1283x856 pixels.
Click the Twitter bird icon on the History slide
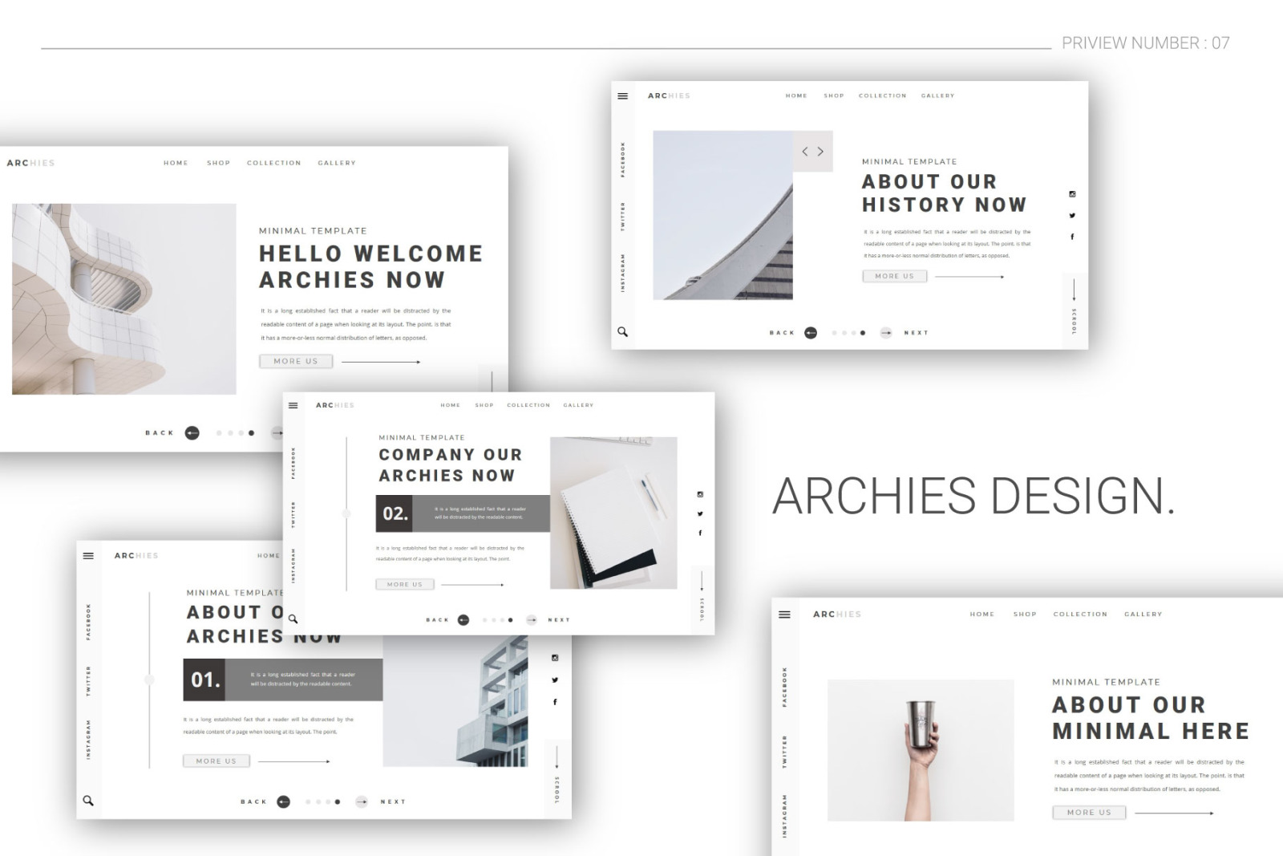tap(1072, 215)
